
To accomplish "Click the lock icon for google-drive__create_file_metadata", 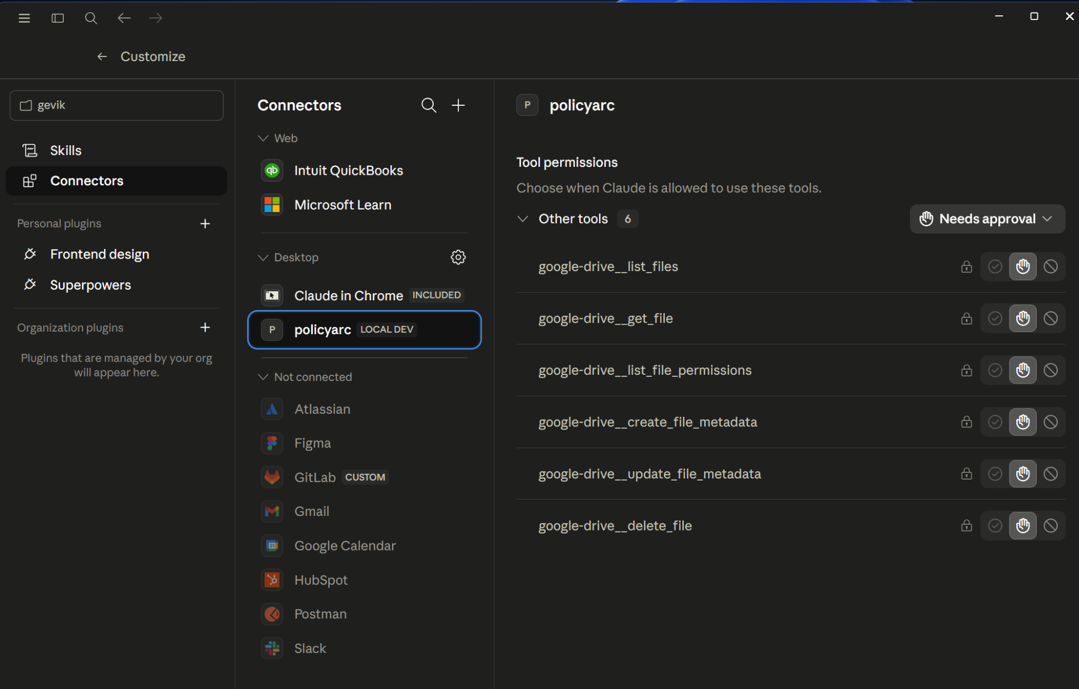I will (966, 422).
